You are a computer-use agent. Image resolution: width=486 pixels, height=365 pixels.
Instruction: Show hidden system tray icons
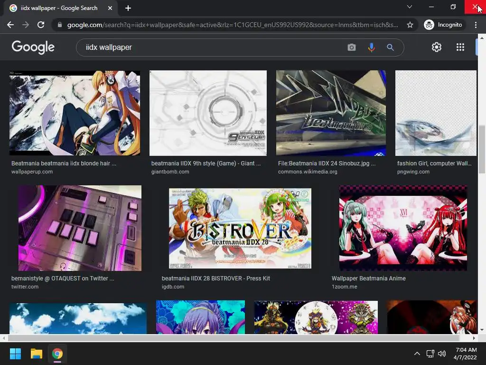(x=417, y=354)
